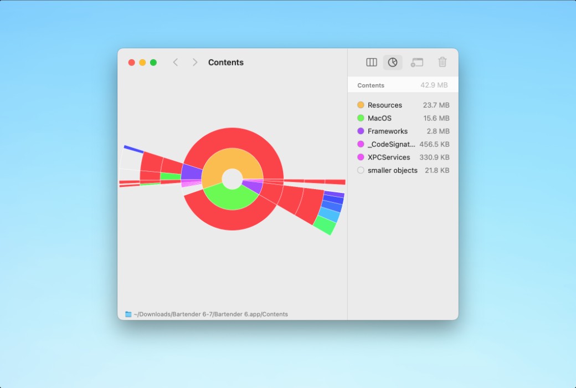Open the XPCServices entry
This screenshot has height=388, width=576.
point(403,157)
